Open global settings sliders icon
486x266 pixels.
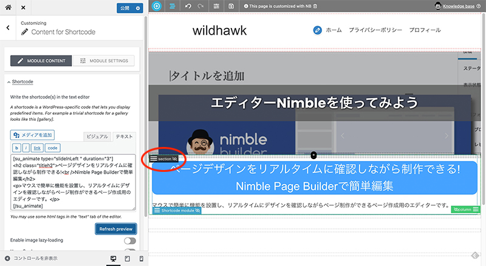pos(217,6)
